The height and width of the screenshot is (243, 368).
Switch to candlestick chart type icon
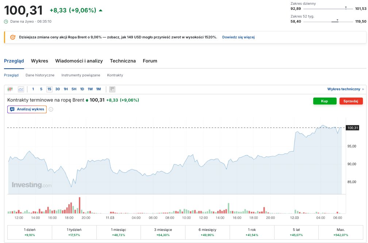(x=10, y=89)
